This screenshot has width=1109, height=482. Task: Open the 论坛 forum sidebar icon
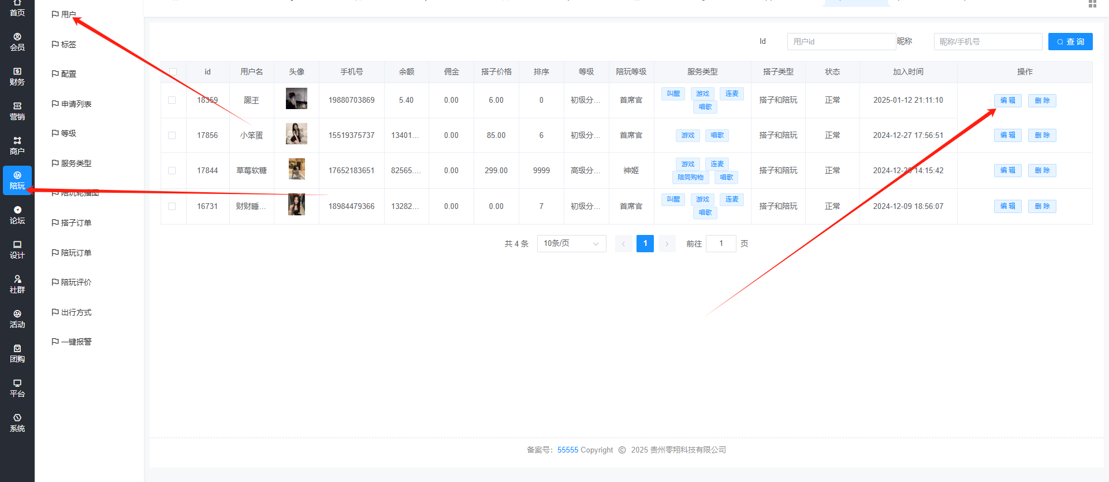coord(17,215)
